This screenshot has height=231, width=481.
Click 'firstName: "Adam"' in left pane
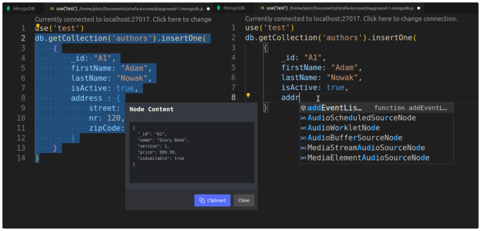(x=112, y=68)
